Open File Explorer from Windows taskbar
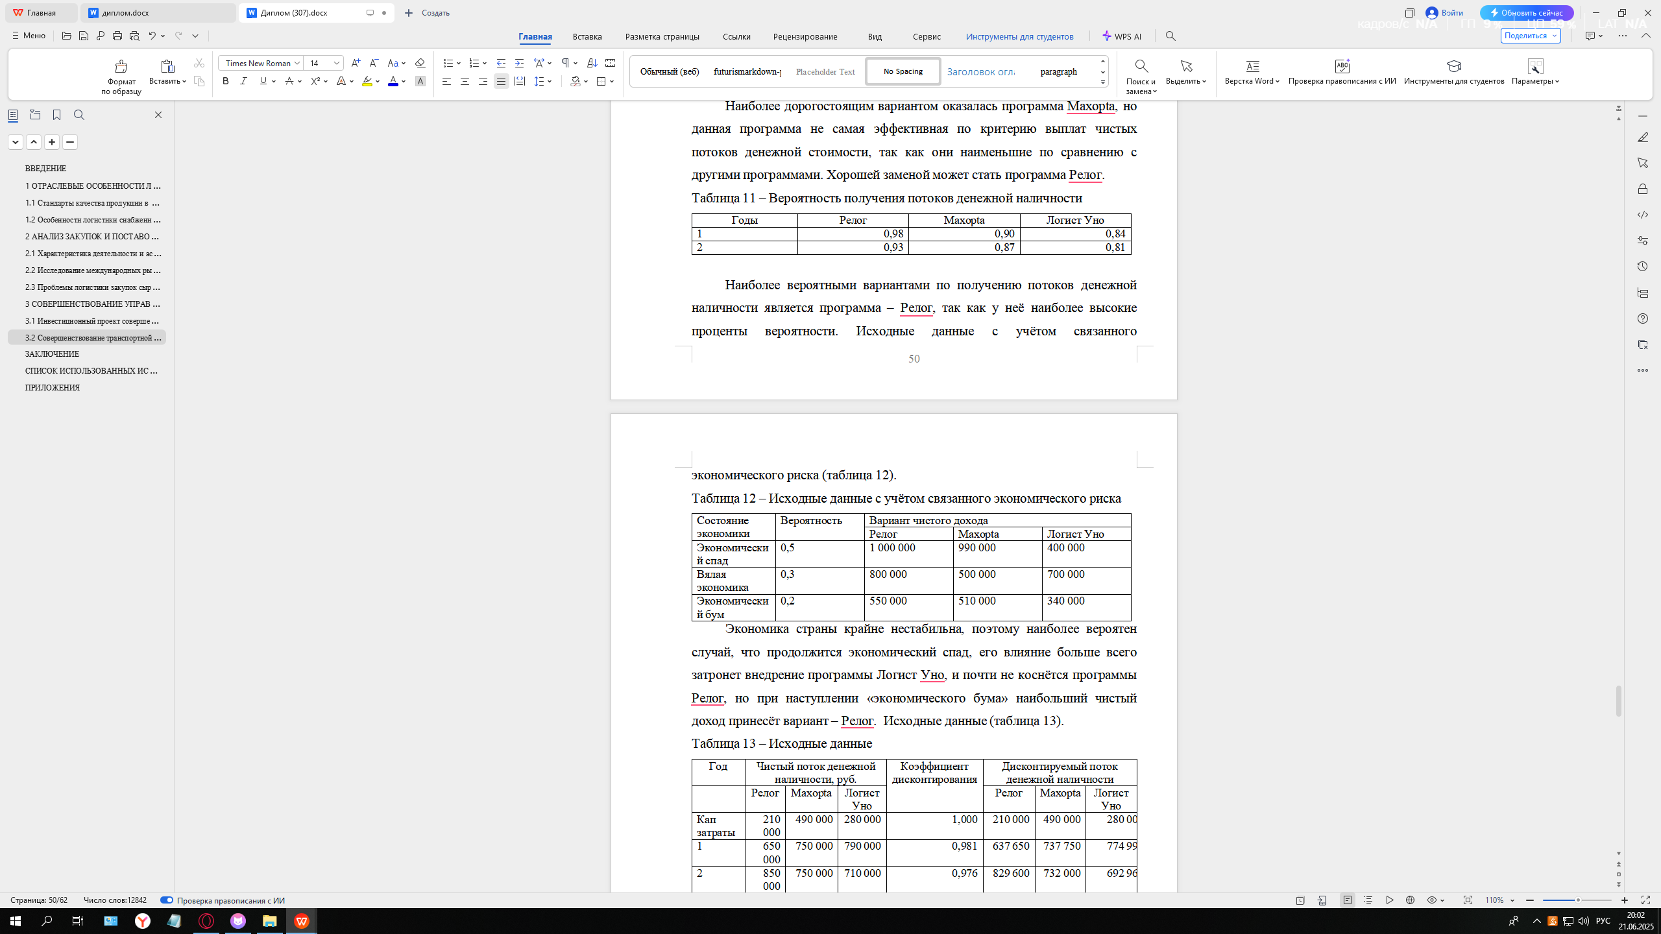The width and height of the screenshot is (1661, 934). click(269, 921)
